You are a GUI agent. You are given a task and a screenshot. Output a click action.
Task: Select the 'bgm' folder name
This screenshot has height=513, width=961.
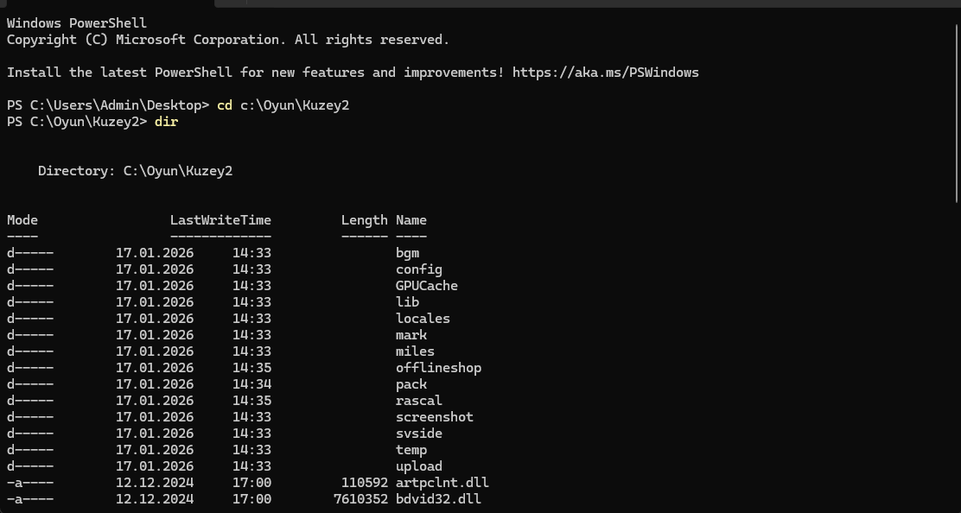tap(408, 253)
